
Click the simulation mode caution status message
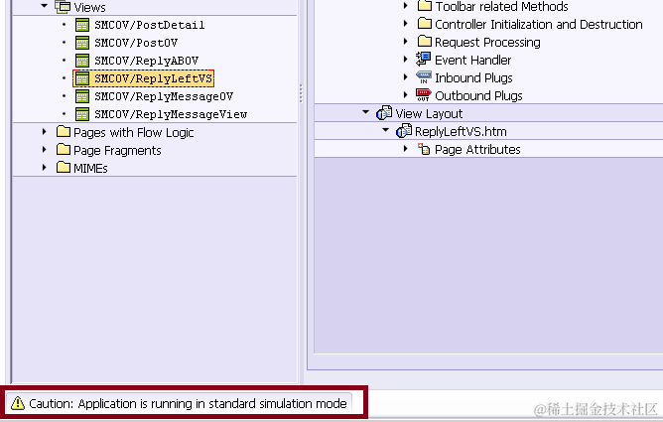(188, 403)
